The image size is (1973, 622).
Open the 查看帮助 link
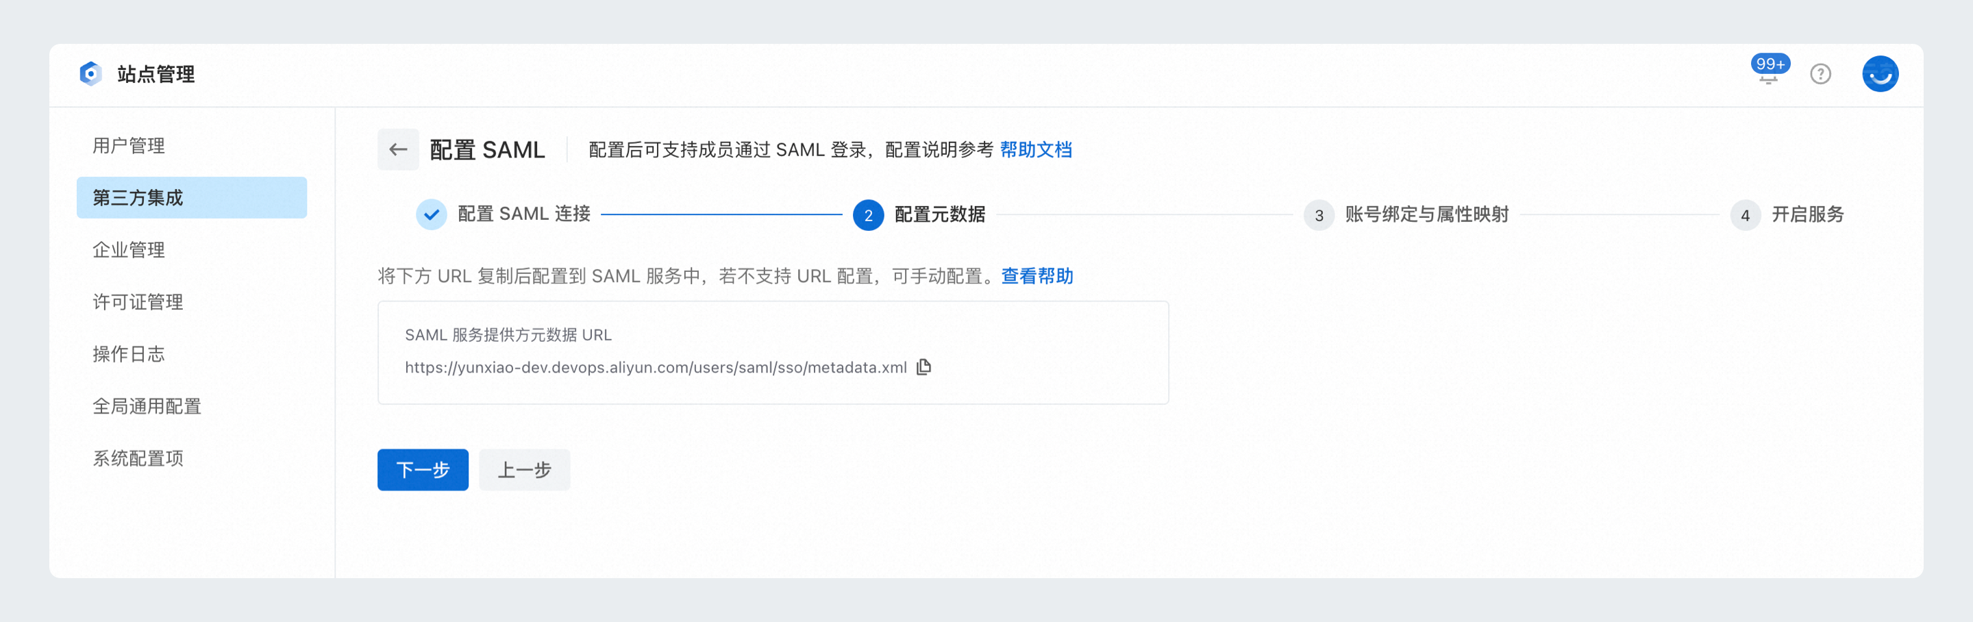point(1037,276)
